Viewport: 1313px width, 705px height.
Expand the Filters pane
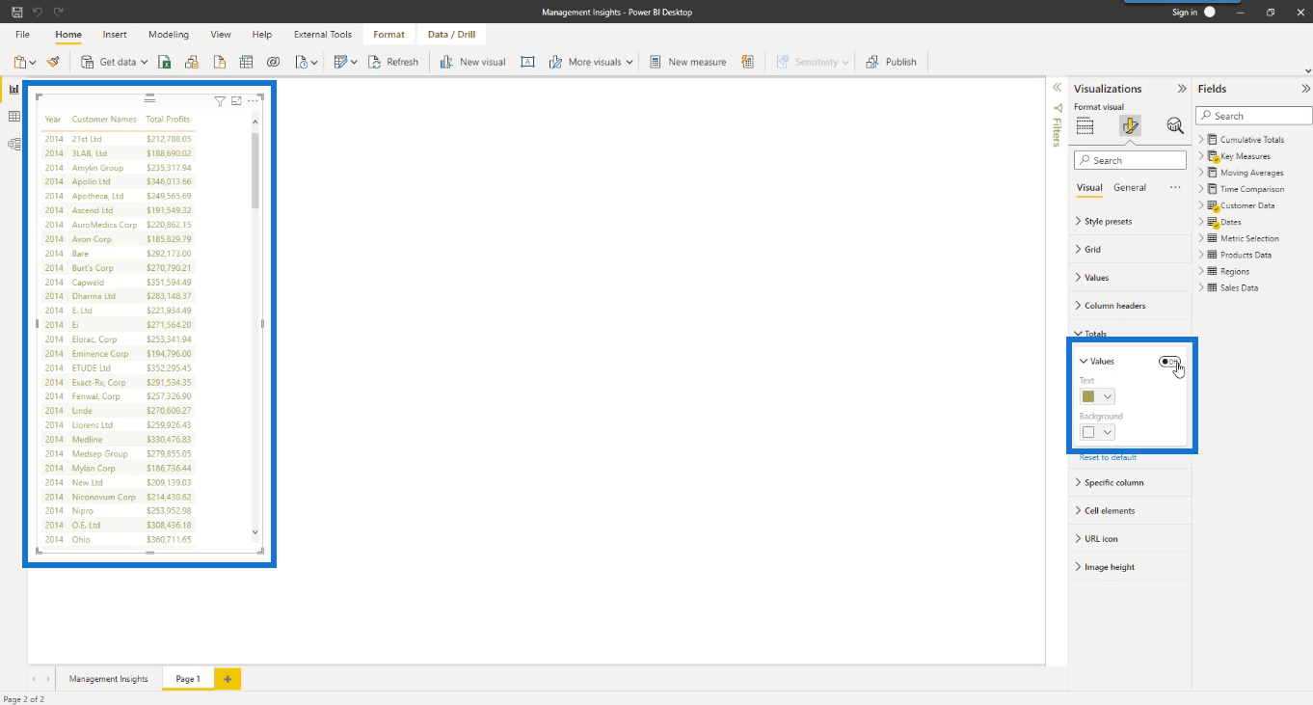tap(1057, 87)
